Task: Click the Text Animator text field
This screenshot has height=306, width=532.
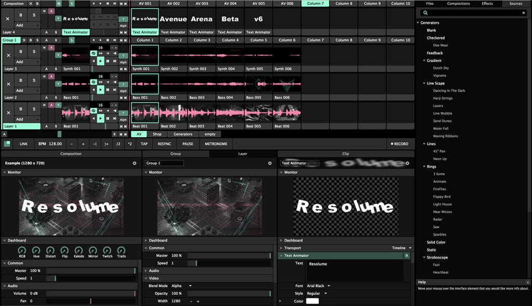Action: pyautogui.click(x=355, y=270)
